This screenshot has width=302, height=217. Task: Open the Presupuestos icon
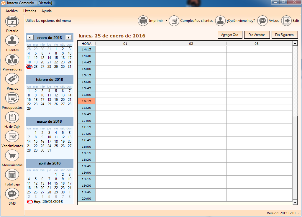click(x=12, y=98)
